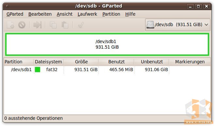Click the window menu button in title bar
This screenshot has width=215, height=126.
pos(8,6)
